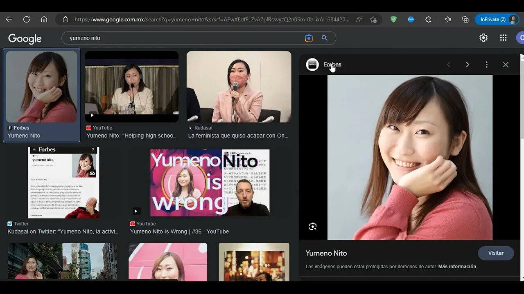Viewport: 524px width, 294px height.
Task: Open the browser extensions puzzle icon
Action: pos(429,19)
